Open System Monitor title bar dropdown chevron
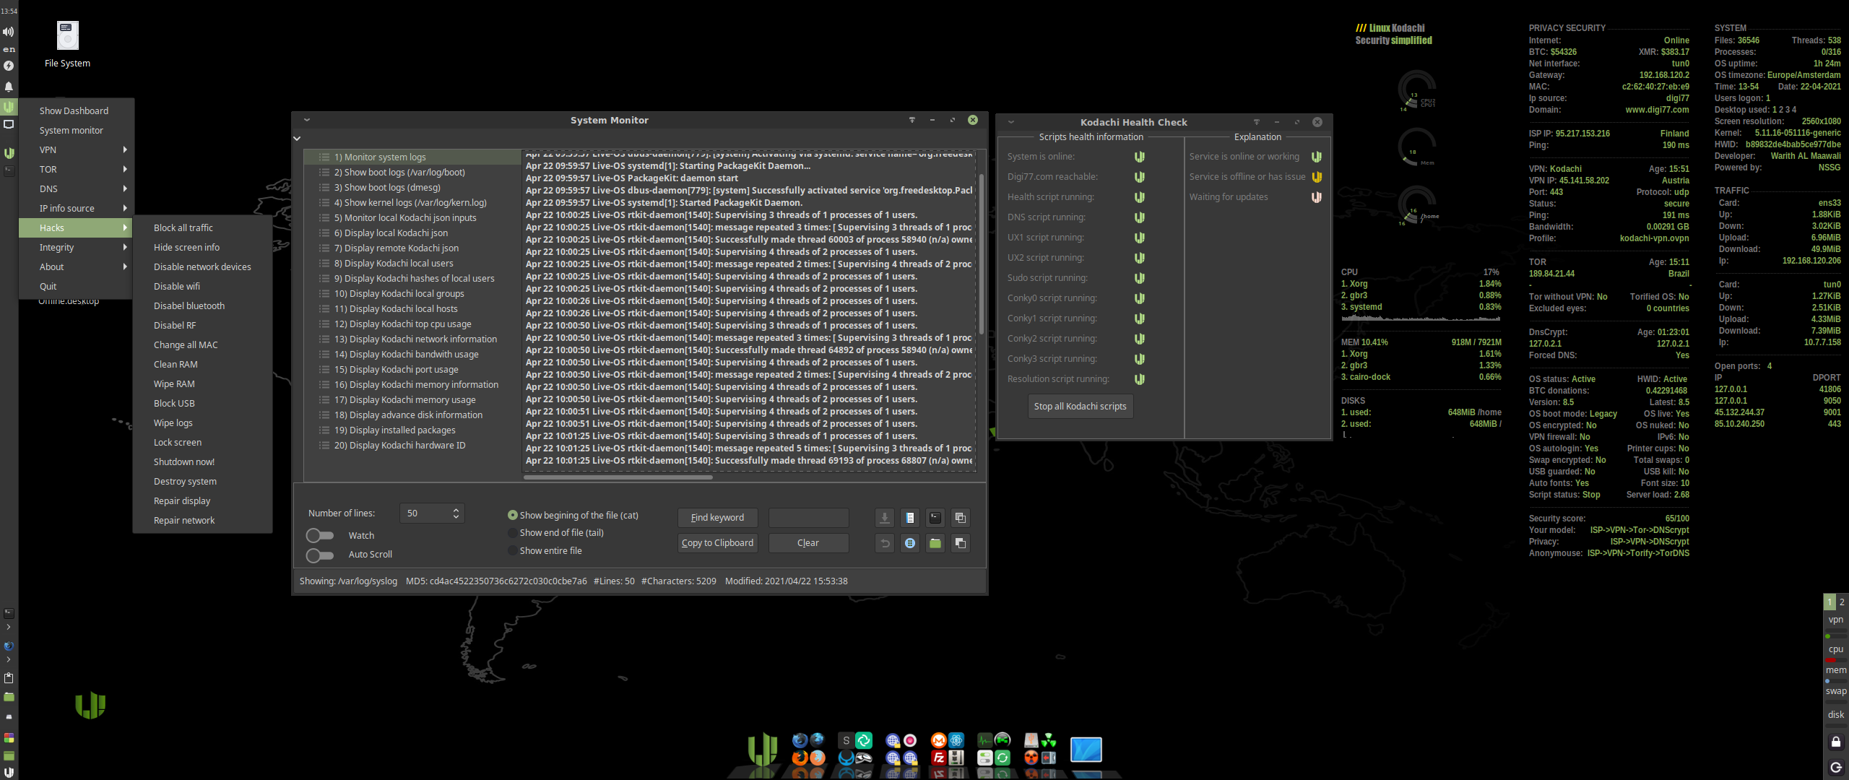The image size is (1849, 780). click(x=307, y=121)
